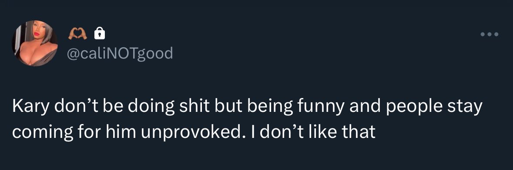
Task: Open the profile picture avatar
Action: pyautogui.click(x=35, y=43)
